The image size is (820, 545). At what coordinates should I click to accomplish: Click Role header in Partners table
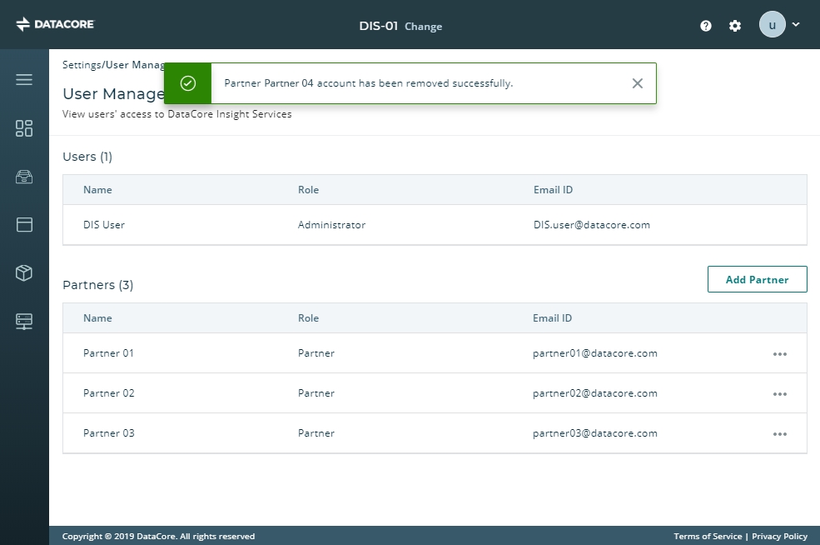[x=308, y=318]
